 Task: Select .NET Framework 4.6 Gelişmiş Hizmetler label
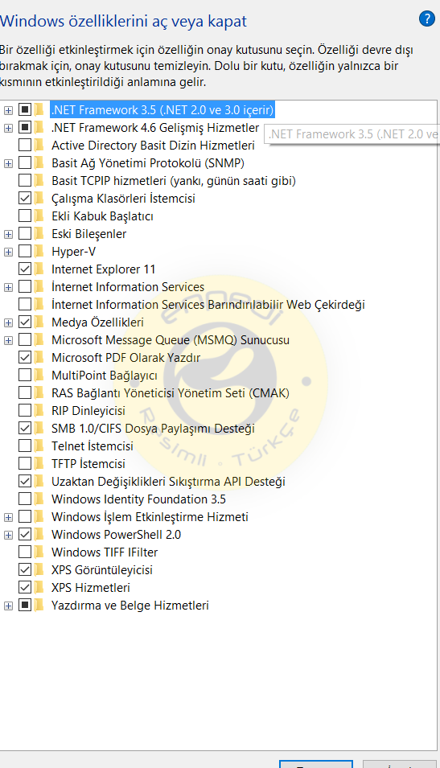click(x=155, y=127)
